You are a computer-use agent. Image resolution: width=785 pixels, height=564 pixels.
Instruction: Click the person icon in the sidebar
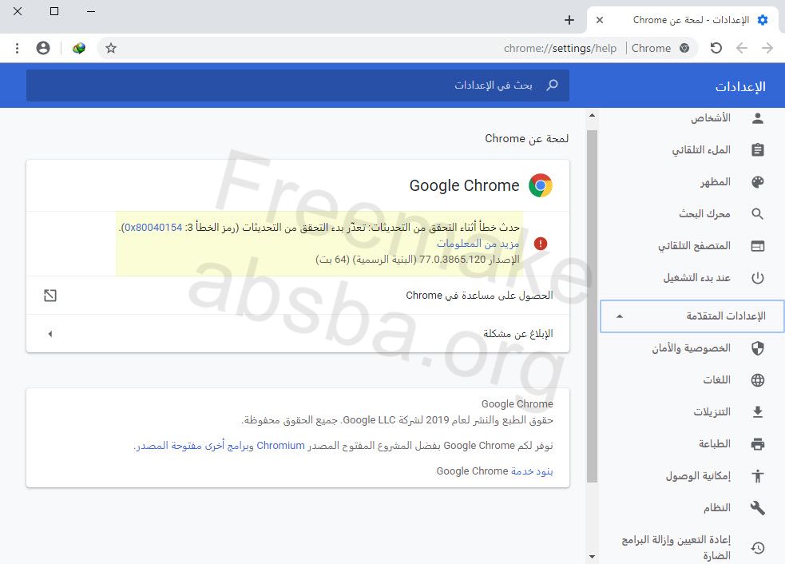pos(758,118)
